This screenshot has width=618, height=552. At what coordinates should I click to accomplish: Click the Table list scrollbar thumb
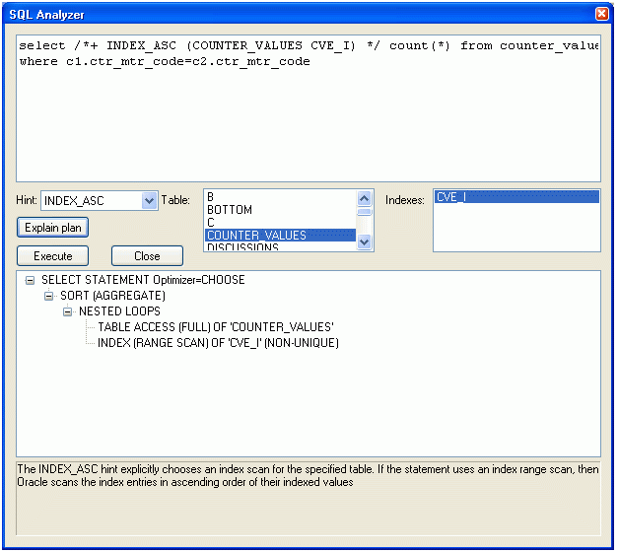point(364,212)
